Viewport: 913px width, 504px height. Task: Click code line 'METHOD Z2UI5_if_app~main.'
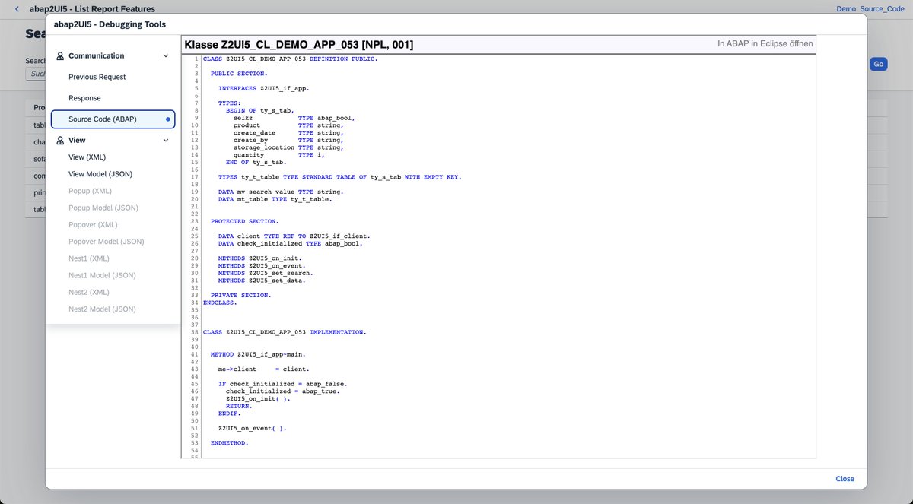(258, 354)
